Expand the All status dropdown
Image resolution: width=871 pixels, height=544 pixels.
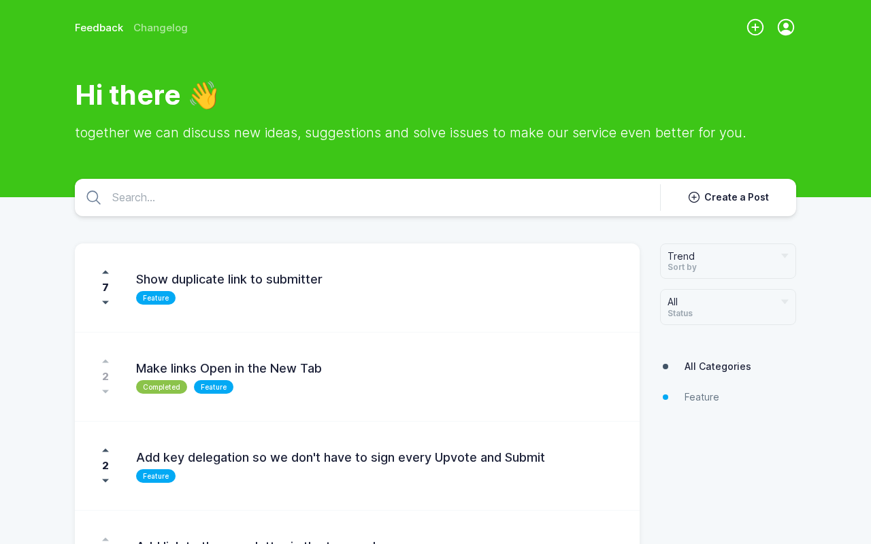click(727, 307)
